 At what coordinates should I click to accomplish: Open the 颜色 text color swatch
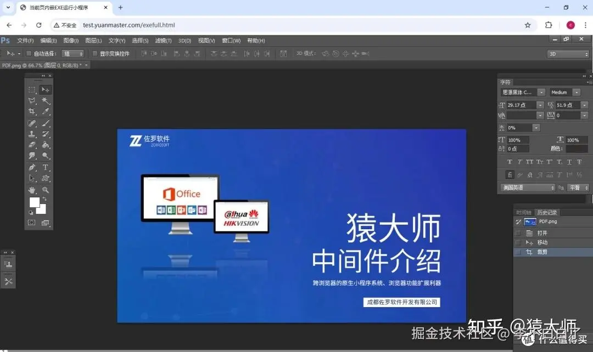577,149
